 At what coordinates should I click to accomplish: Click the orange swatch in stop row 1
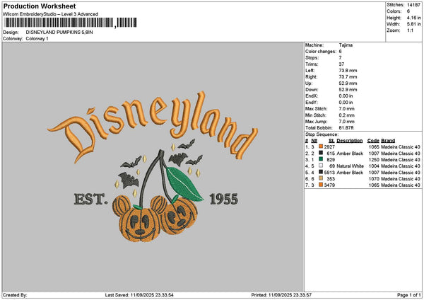tap(321, 146)
